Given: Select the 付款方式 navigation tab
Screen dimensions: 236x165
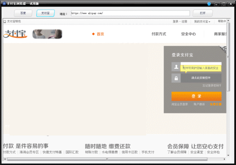Looking at the screenshot, I should point(159,34).
